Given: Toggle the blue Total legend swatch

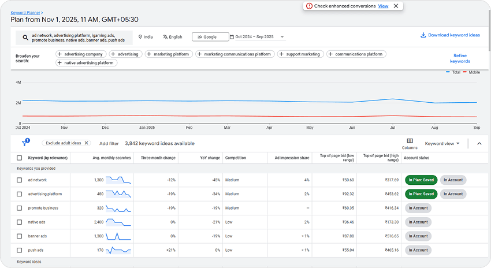Looking at the screenshot, I should click(x=448, y=72).
